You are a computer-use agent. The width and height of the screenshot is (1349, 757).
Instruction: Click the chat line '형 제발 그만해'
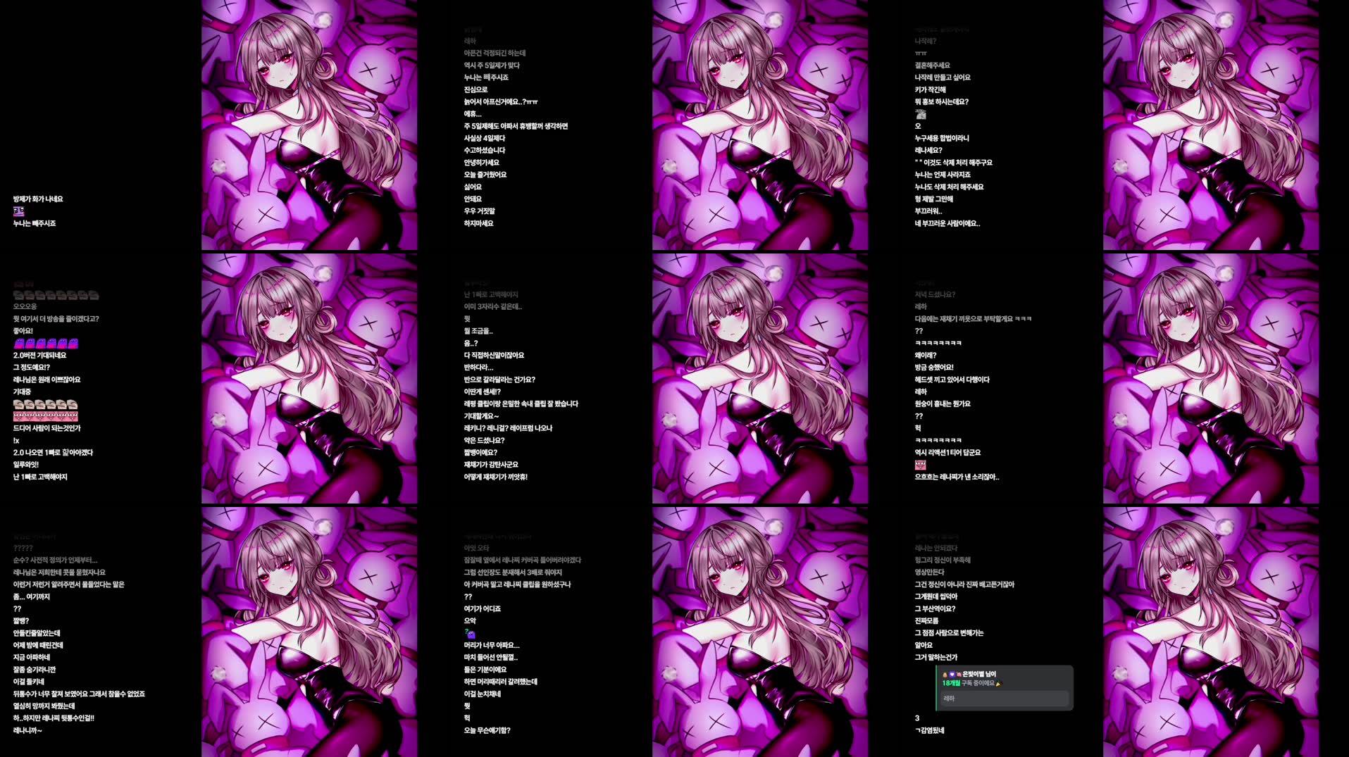[934, 199]
